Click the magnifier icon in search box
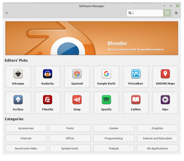This screenshot has width=184, height=161. (x=130, y=13)
